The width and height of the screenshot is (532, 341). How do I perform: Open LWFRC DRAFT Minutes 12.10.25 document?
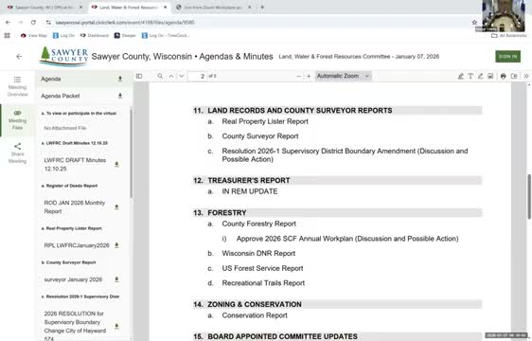[x=75, y=165]
